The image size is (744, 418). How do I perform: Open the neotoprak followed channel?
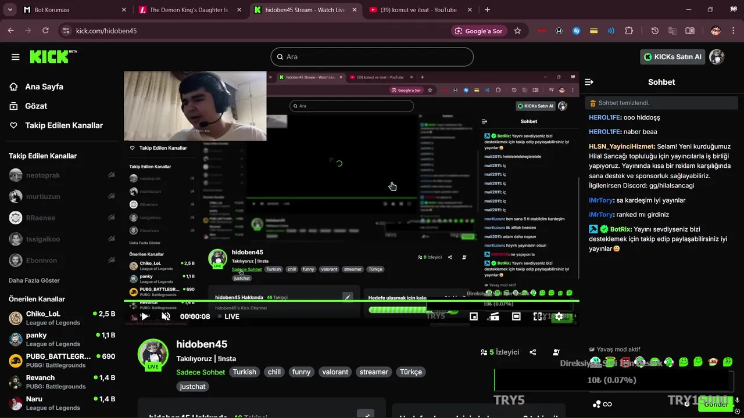61,175
